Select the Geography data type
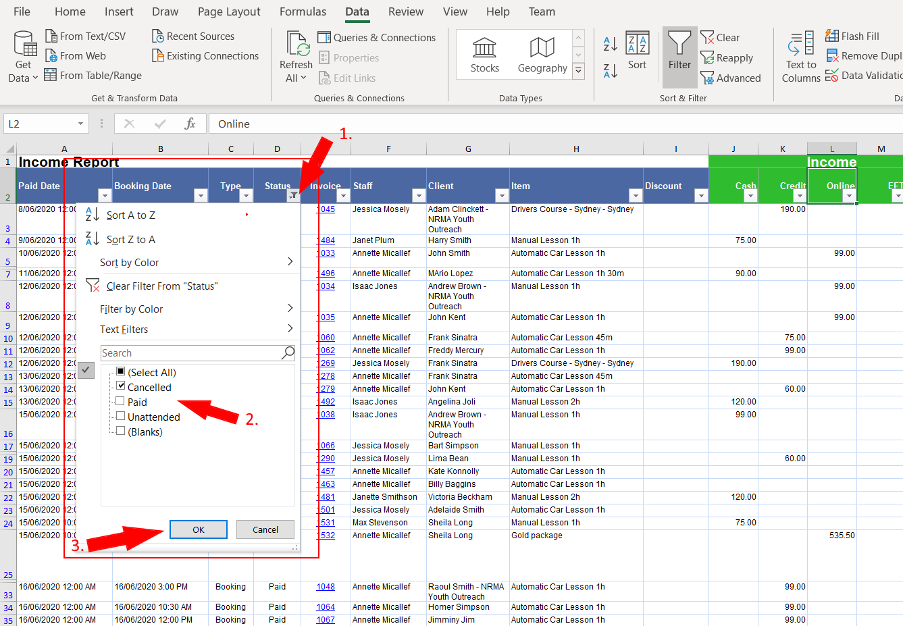This screenshot has height=626, width=903. 542,55
